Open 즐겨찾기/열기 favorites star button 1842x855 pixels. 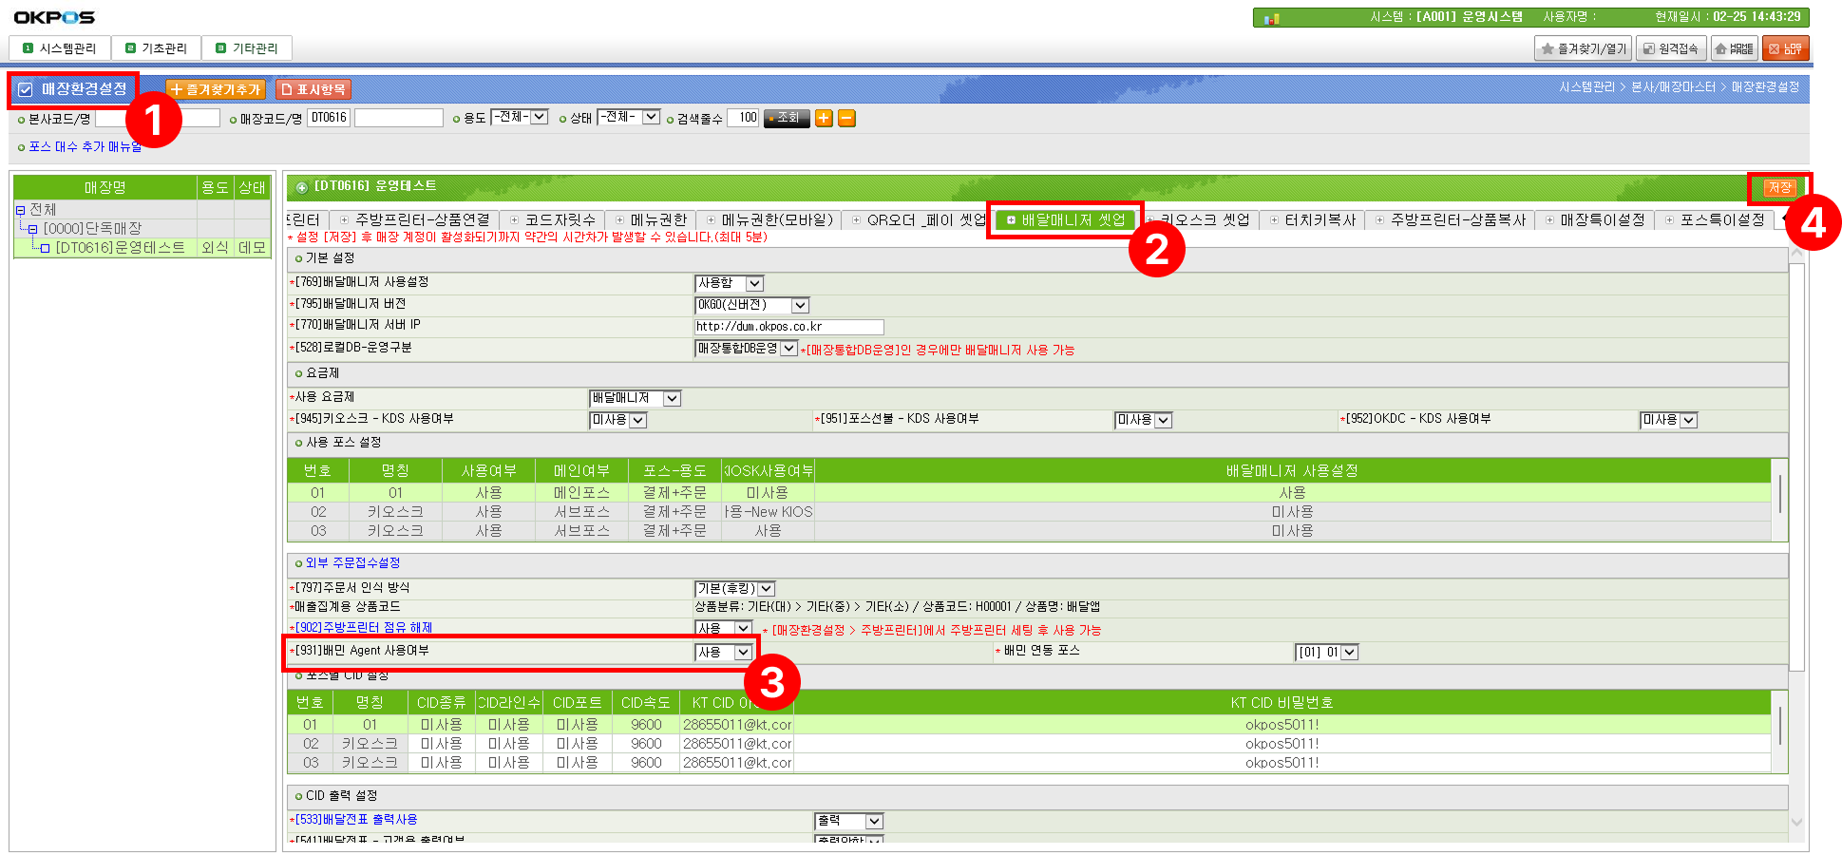pyautogui.click(x=1583, y=48)
